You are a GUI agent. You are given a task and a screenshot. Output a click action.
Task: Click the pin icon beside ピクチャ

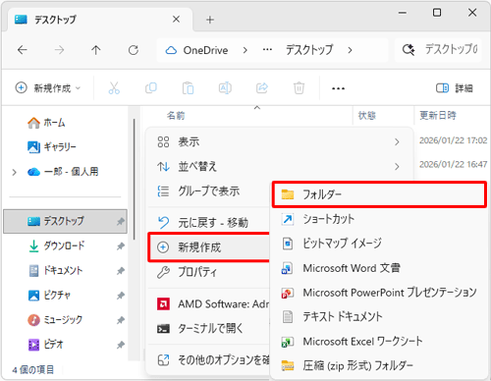point(121,296)
